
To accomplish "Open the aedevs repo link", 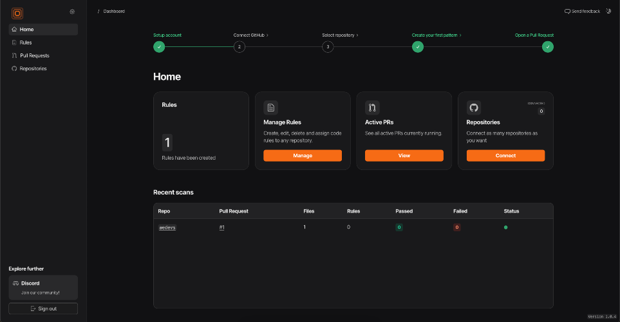I will (x=167, y=227).
